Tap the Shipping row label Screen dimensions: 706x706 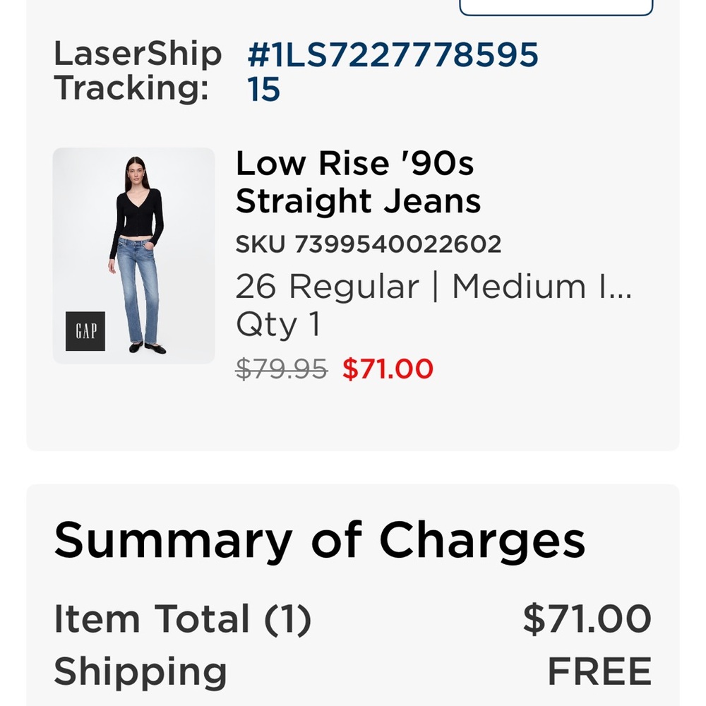click(x=140, y=672)
